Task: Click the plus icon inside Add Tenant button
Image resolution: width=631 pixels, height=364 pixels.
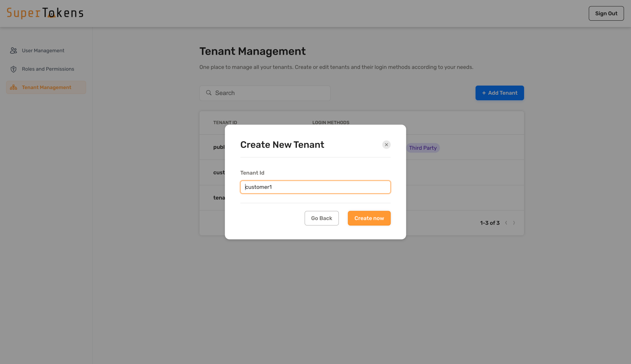Action: point(484,93)
